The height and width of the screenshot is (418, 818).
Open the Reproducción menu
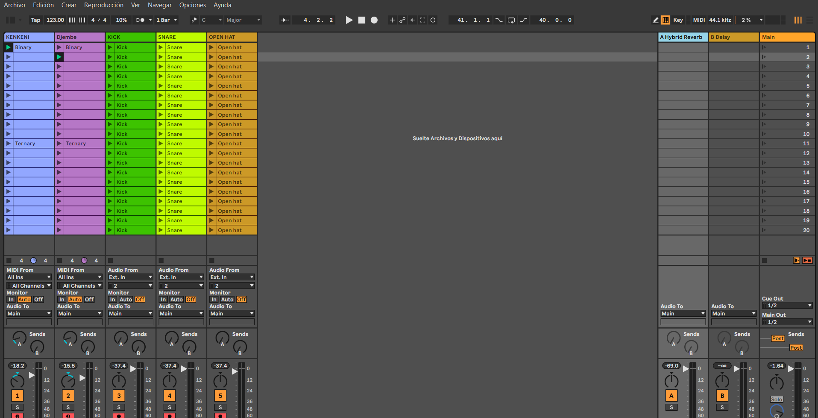tap(104, 5)
